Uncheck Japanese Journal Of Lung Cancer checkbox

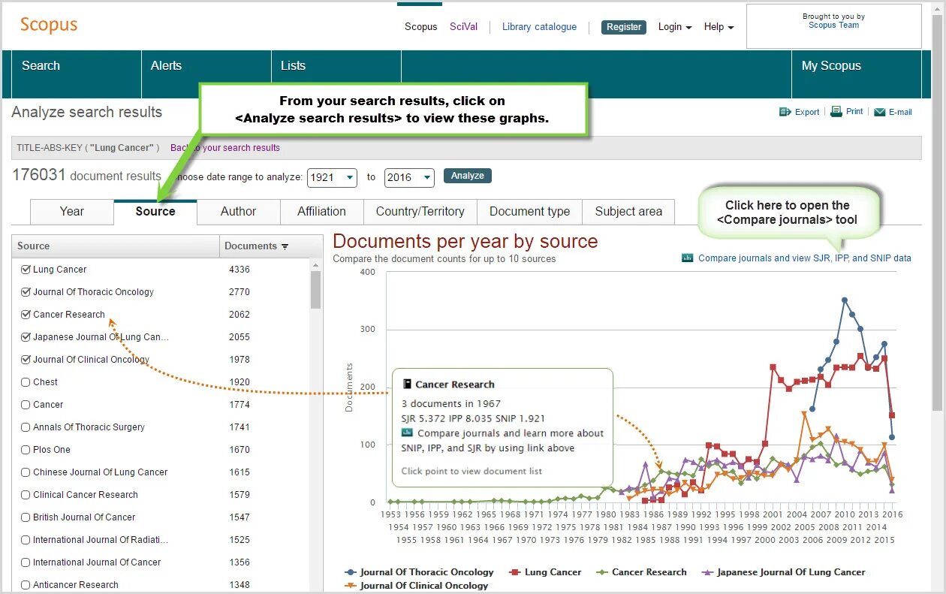click(x=26, y=336)
